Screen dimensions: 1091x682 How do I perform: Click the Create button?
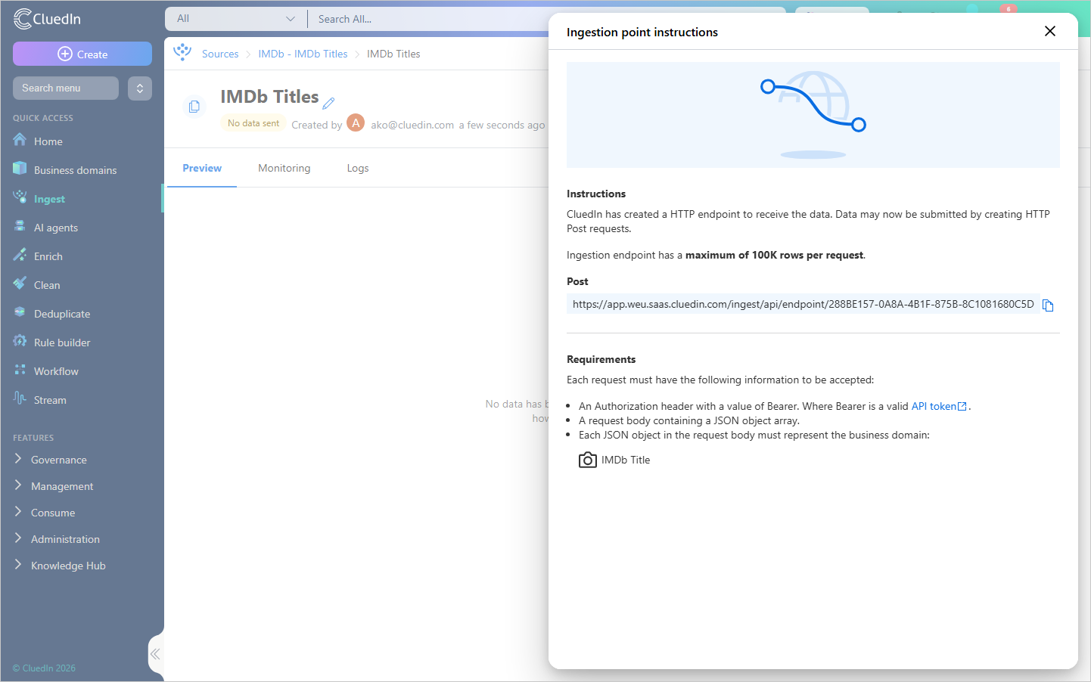[82, 54]
